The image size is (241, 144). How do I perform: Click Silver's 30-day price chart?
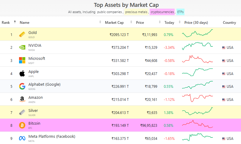pos(198,111)
